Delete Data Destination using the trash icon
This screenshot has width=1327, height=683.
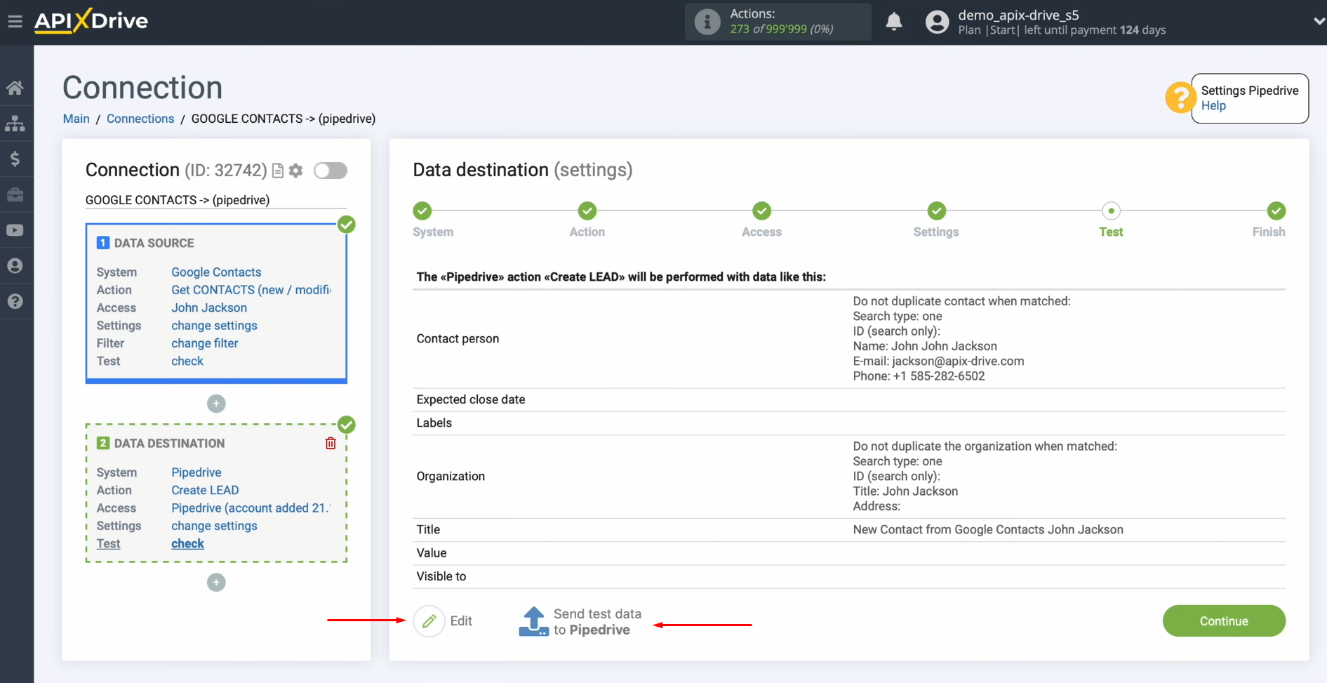point(331,443)
